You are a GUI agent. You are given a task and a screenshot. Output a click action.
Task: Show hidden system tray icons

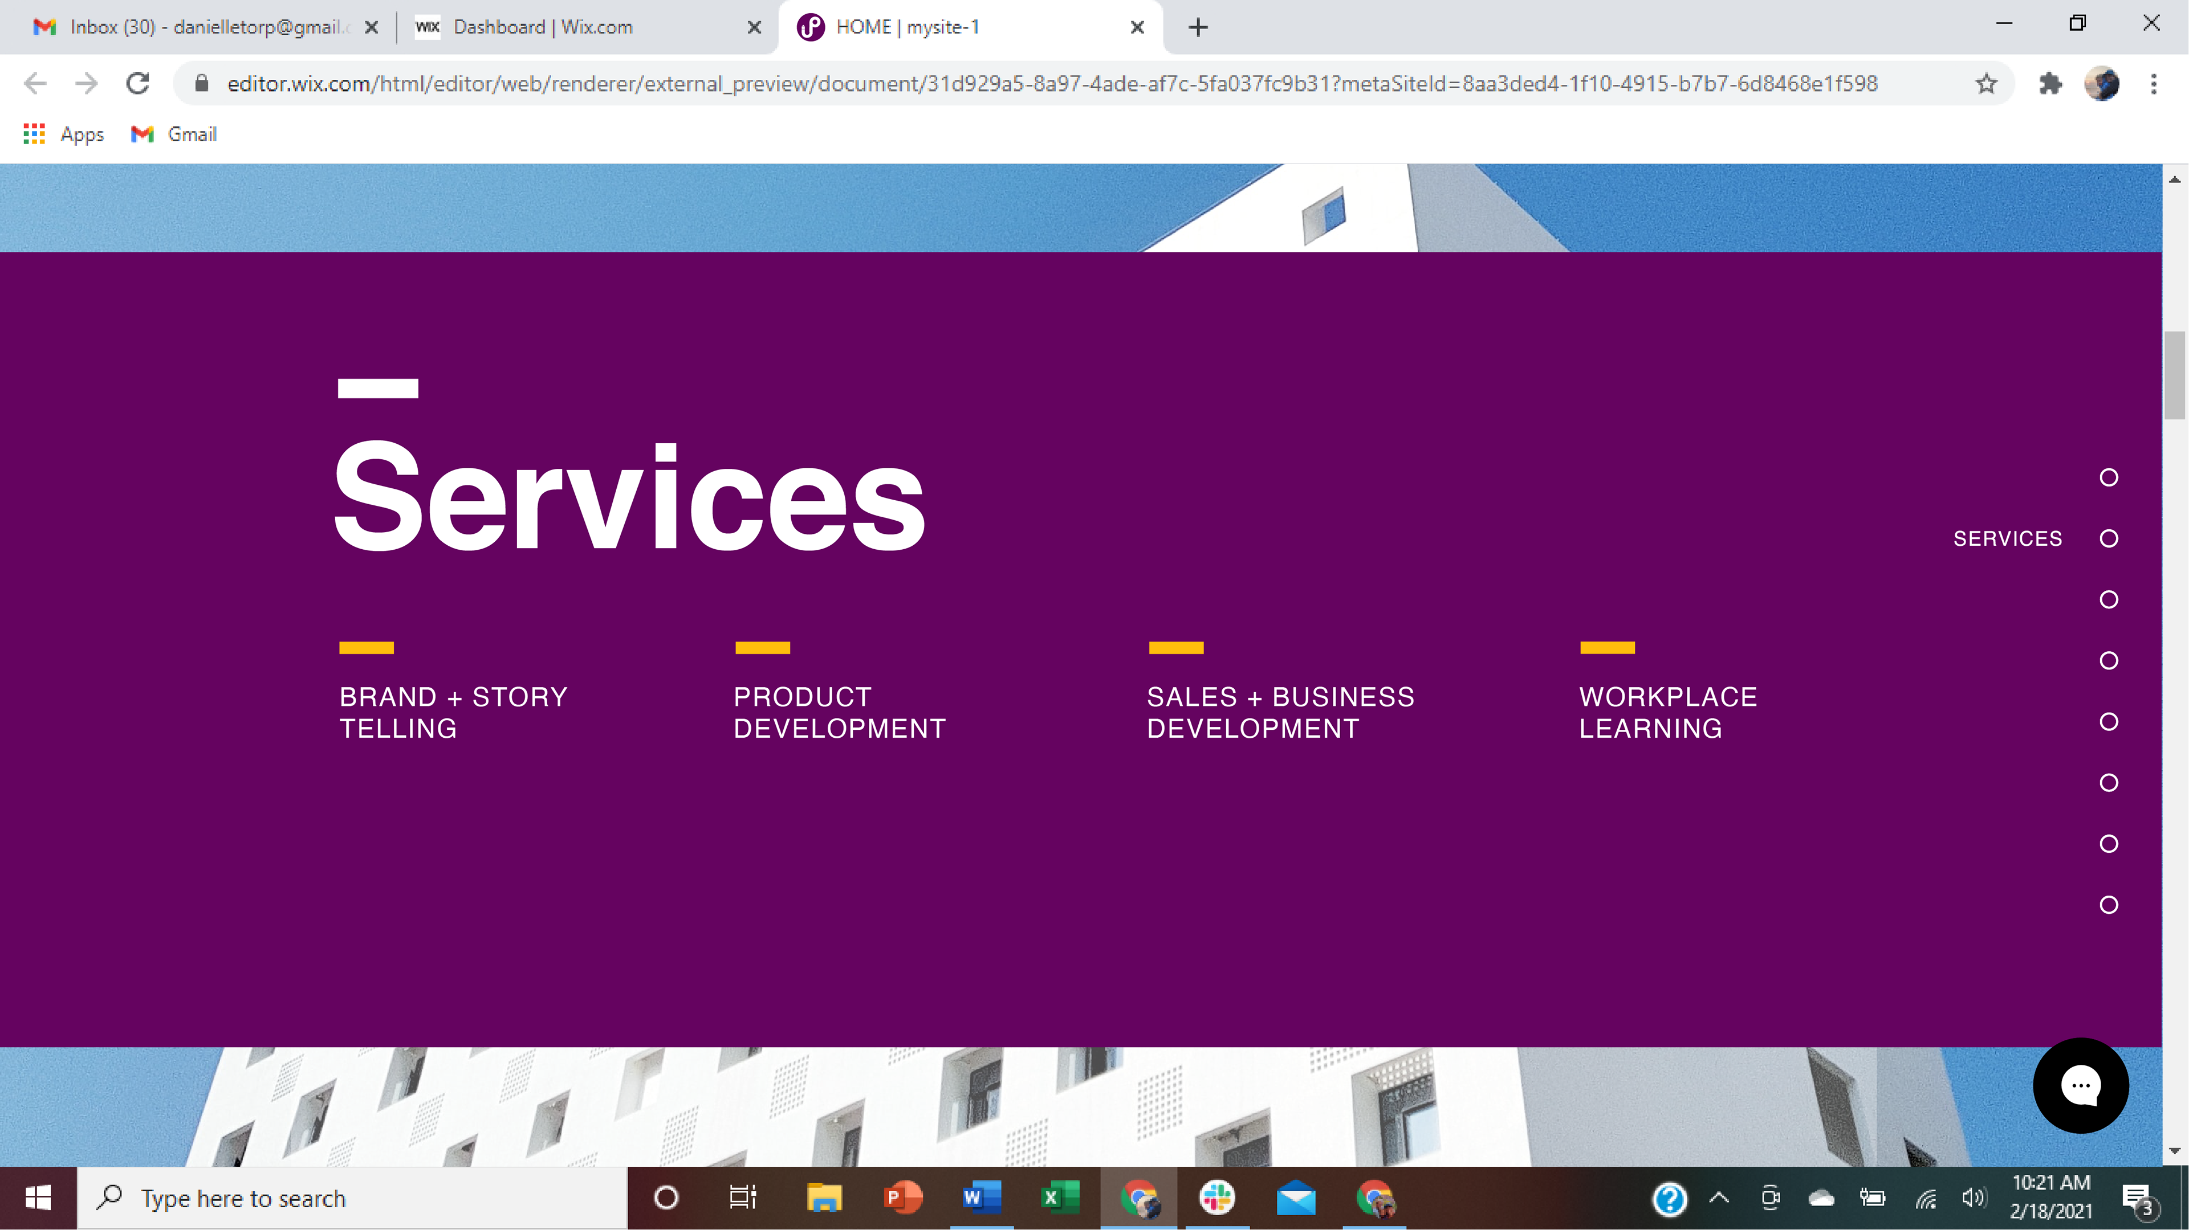[x=1718, y=1198]
